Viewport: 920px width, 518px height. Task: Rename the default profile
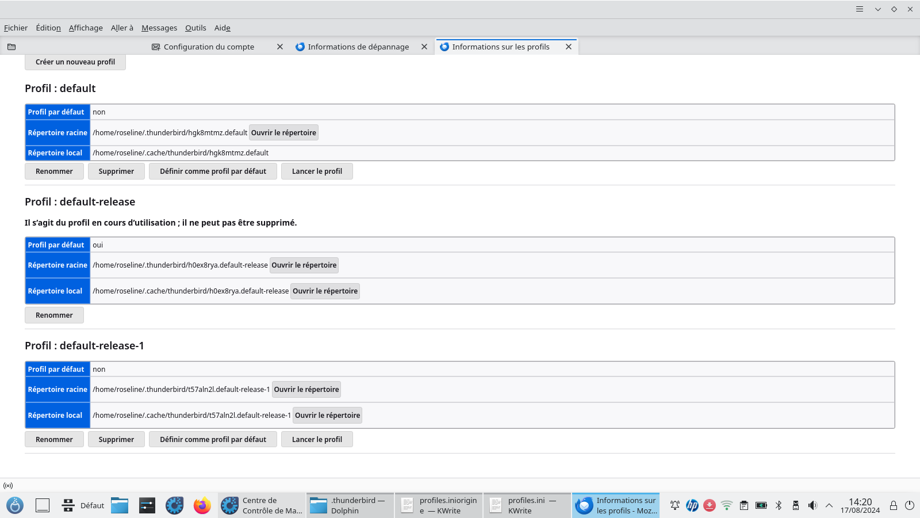point(54,172)
